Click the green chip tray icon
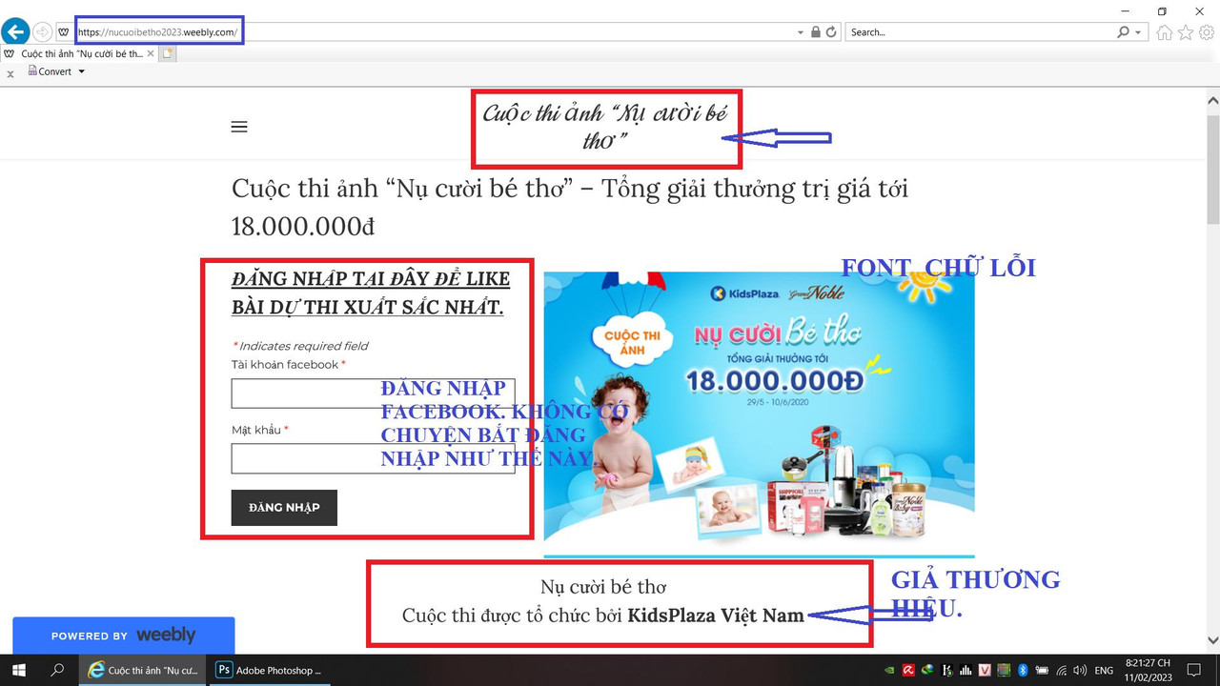This screenshot has width=1220, height=686. click(x=1004, y=671)
